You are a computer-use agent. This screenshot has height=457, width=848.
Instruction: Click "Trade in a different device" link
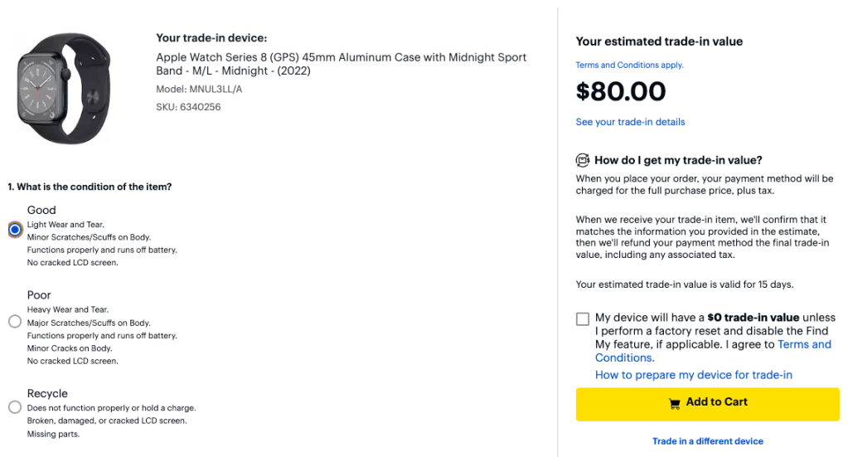[707, 441]
